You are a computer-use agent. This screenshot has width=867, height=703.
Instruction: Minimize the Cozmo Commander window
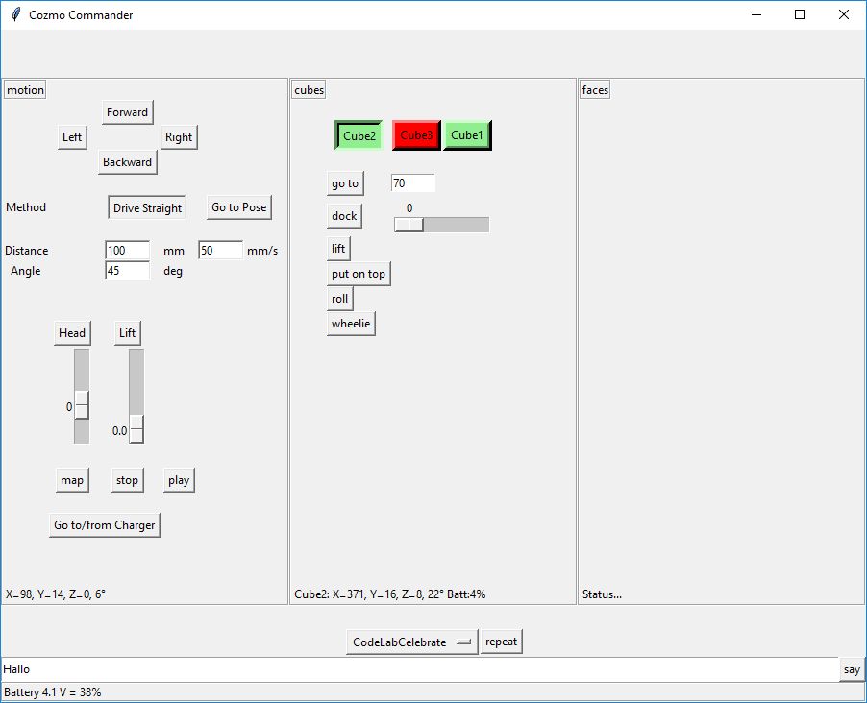coord(756,15)
